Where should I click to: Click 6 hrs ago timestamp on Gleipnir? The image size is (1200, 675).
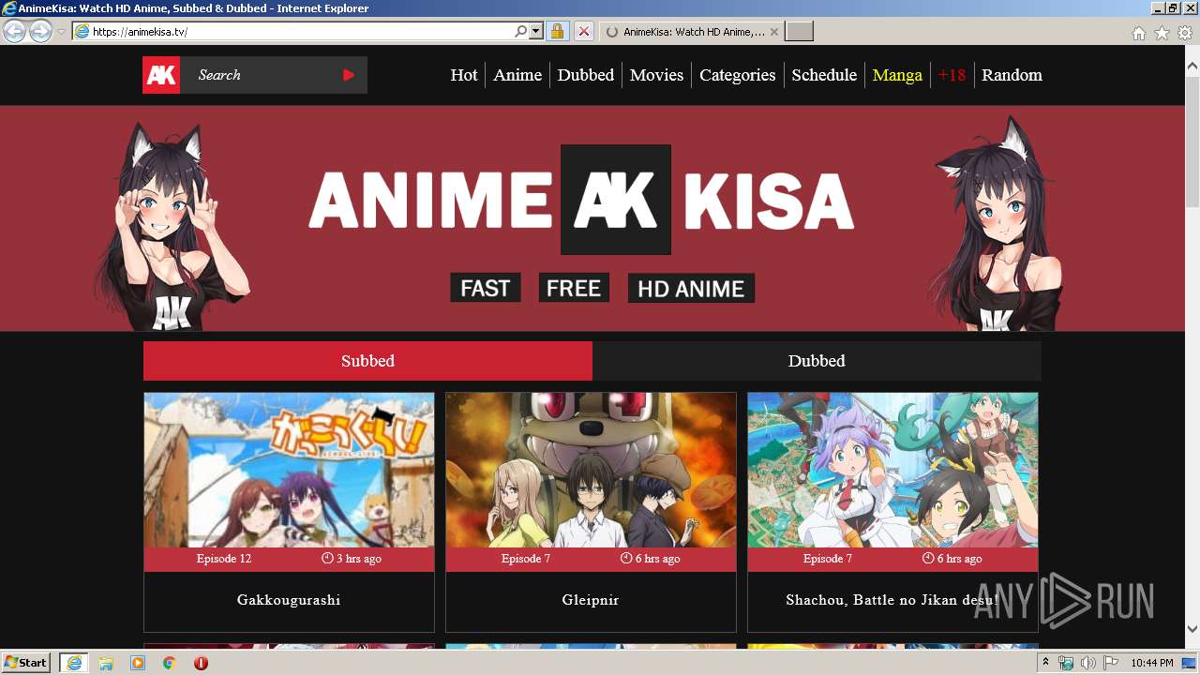(x=651, y=559)
